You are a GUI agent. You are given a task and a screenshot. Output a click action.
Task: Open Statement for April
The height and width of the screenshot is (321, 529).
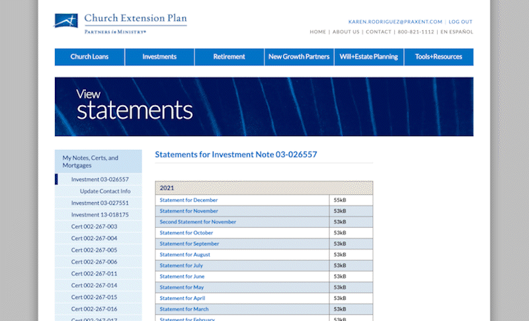pos(183,298)
